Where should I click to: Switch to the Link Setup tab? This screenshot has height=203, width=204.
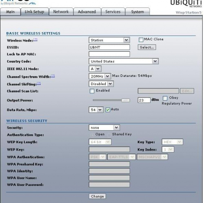35,12
